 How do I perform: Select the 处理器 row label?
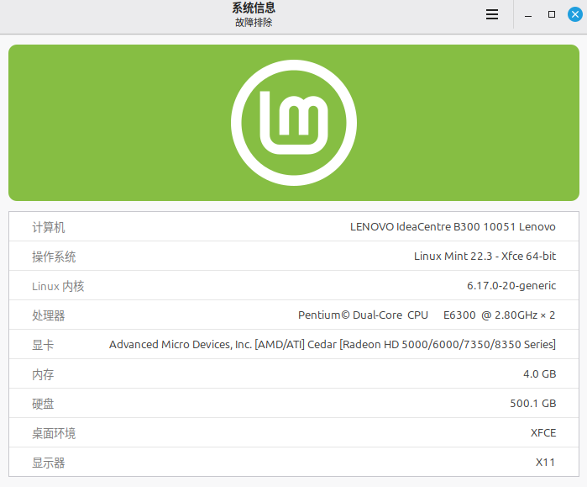49,315
